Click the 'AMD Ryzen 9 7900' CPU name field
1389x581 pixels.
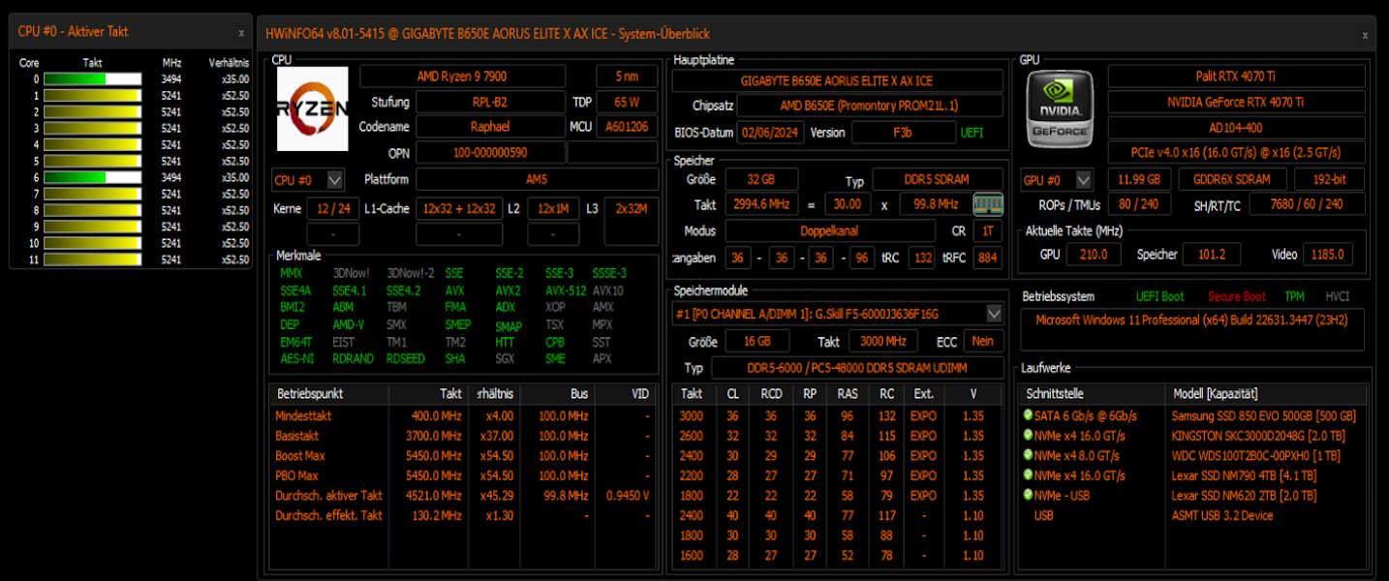pos(461,76)
